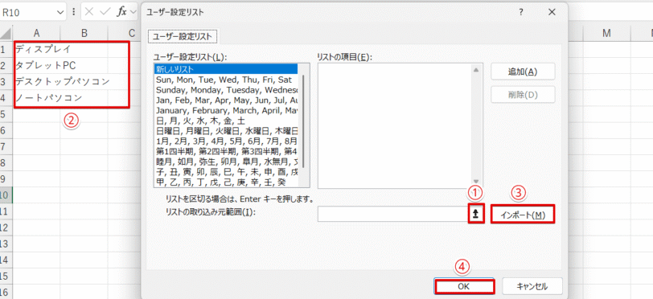Image resolution: width=653 pixels, height=299 pixels.
Task: Select the Sun, Mon, Tue list entry
Action: (x=226, y=79)
